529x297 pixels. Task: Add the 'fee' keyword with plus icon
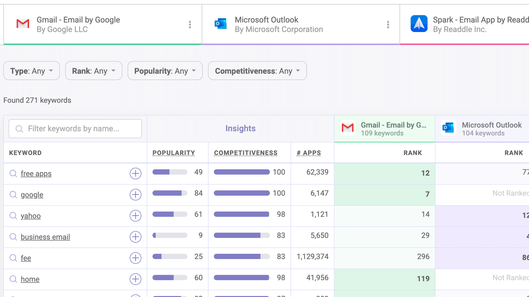point(136,258)
